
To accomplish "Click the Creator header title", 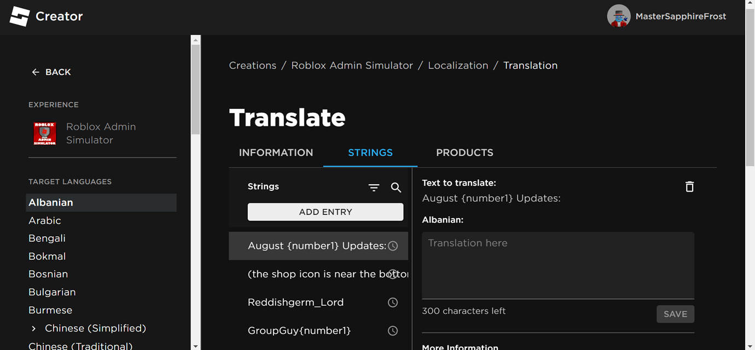I will click(x=59, y=16).
